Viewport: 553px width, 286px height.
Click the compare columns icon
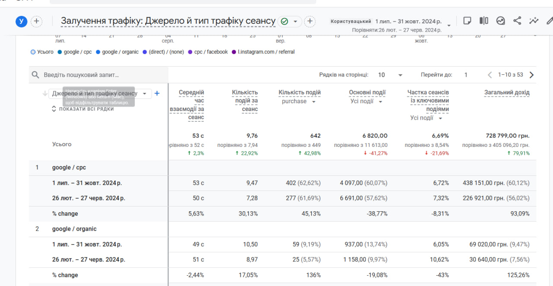(484, 20)
